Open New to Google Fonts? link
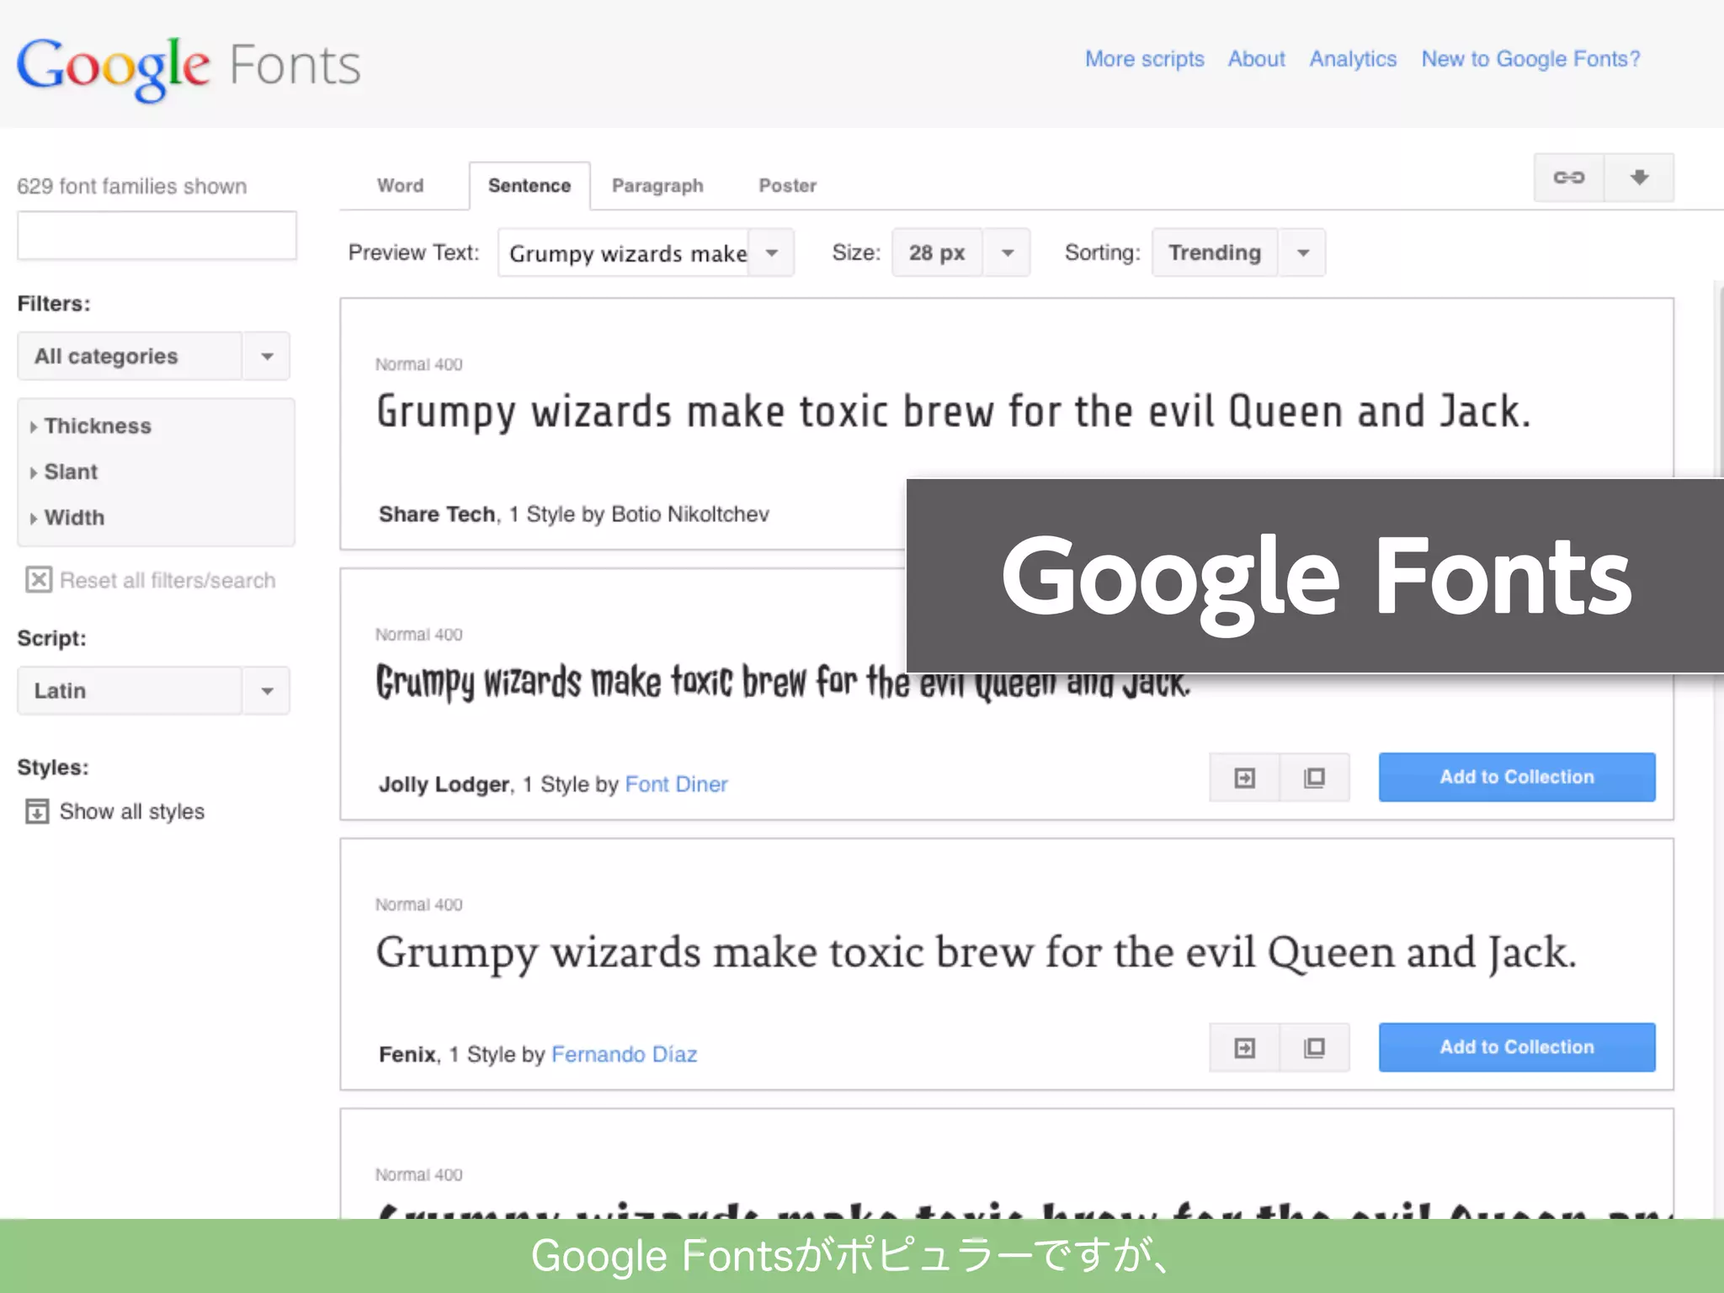 [1530, 59]
